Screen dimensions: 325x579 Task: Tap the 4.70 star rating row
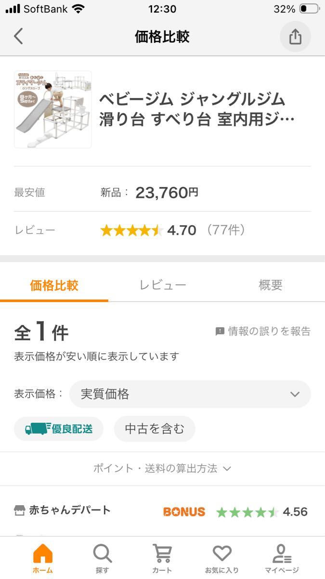click(x=172, y=230)
